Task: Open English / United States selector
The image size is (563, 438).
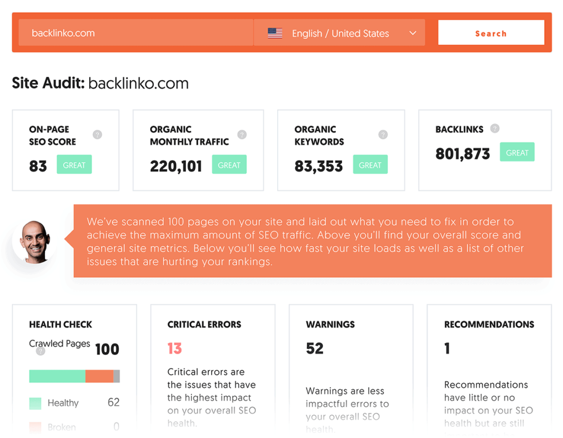Action: click(x=339, y=34)
